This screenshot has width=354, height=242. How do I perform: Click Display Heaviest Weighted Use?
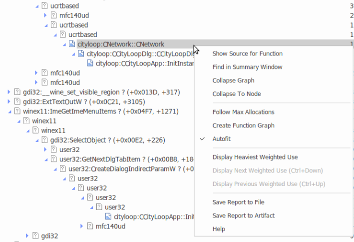pos(255,157)
